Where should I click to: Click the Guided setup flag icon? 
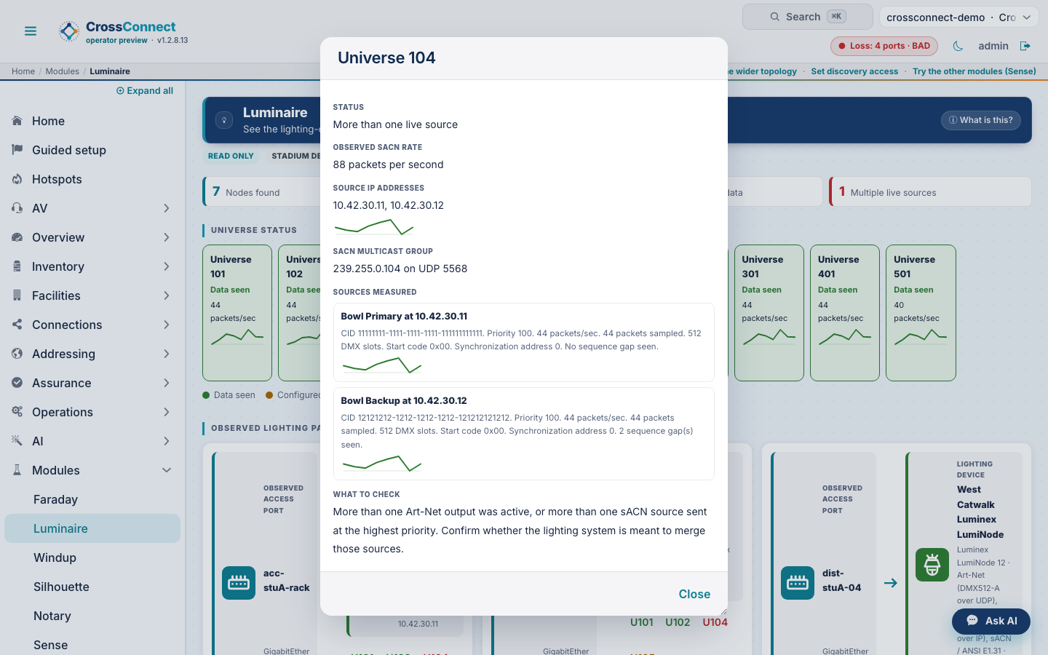[x=17, y=150]
